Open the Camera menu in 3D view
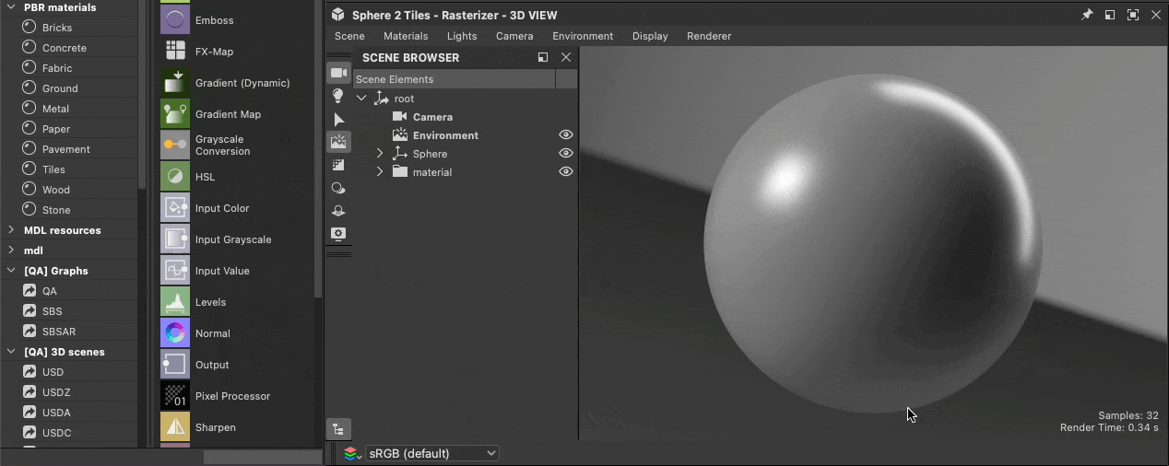This screenshot has height=466, width=1169. tap(514, 36)
